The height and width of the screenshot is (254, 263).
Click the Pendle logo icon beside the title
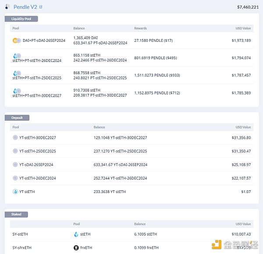(x=7, y=7)
